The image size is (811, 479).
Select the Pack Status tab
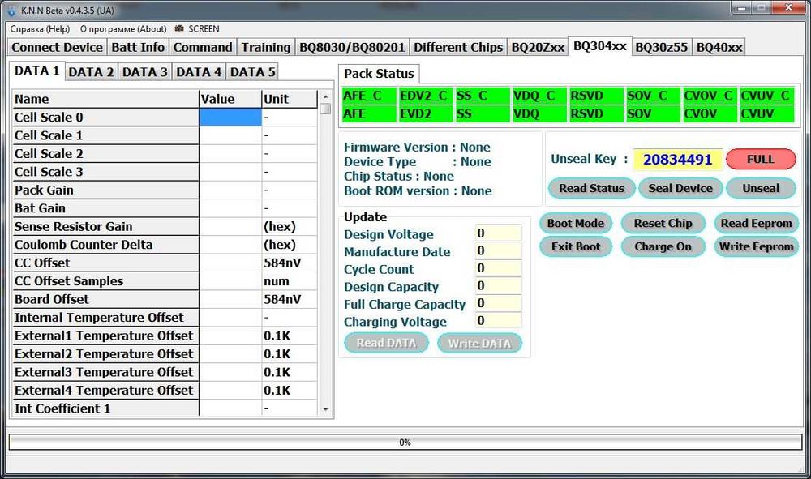click(379, 74)
